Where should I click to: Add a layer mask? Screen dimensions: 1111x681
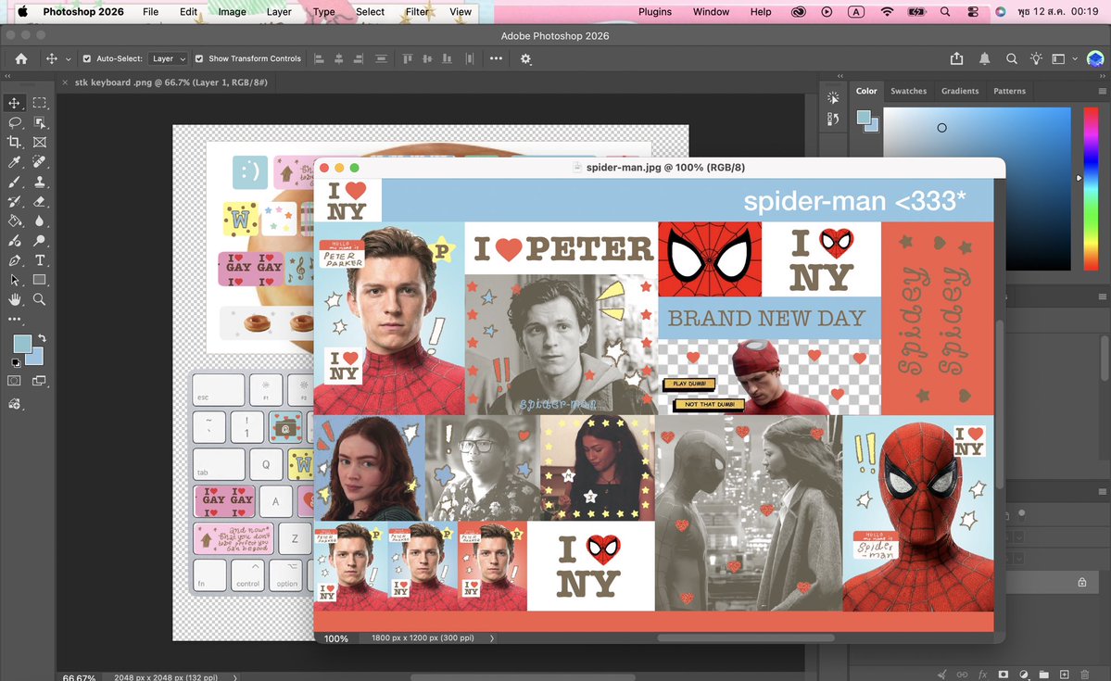1003,675
